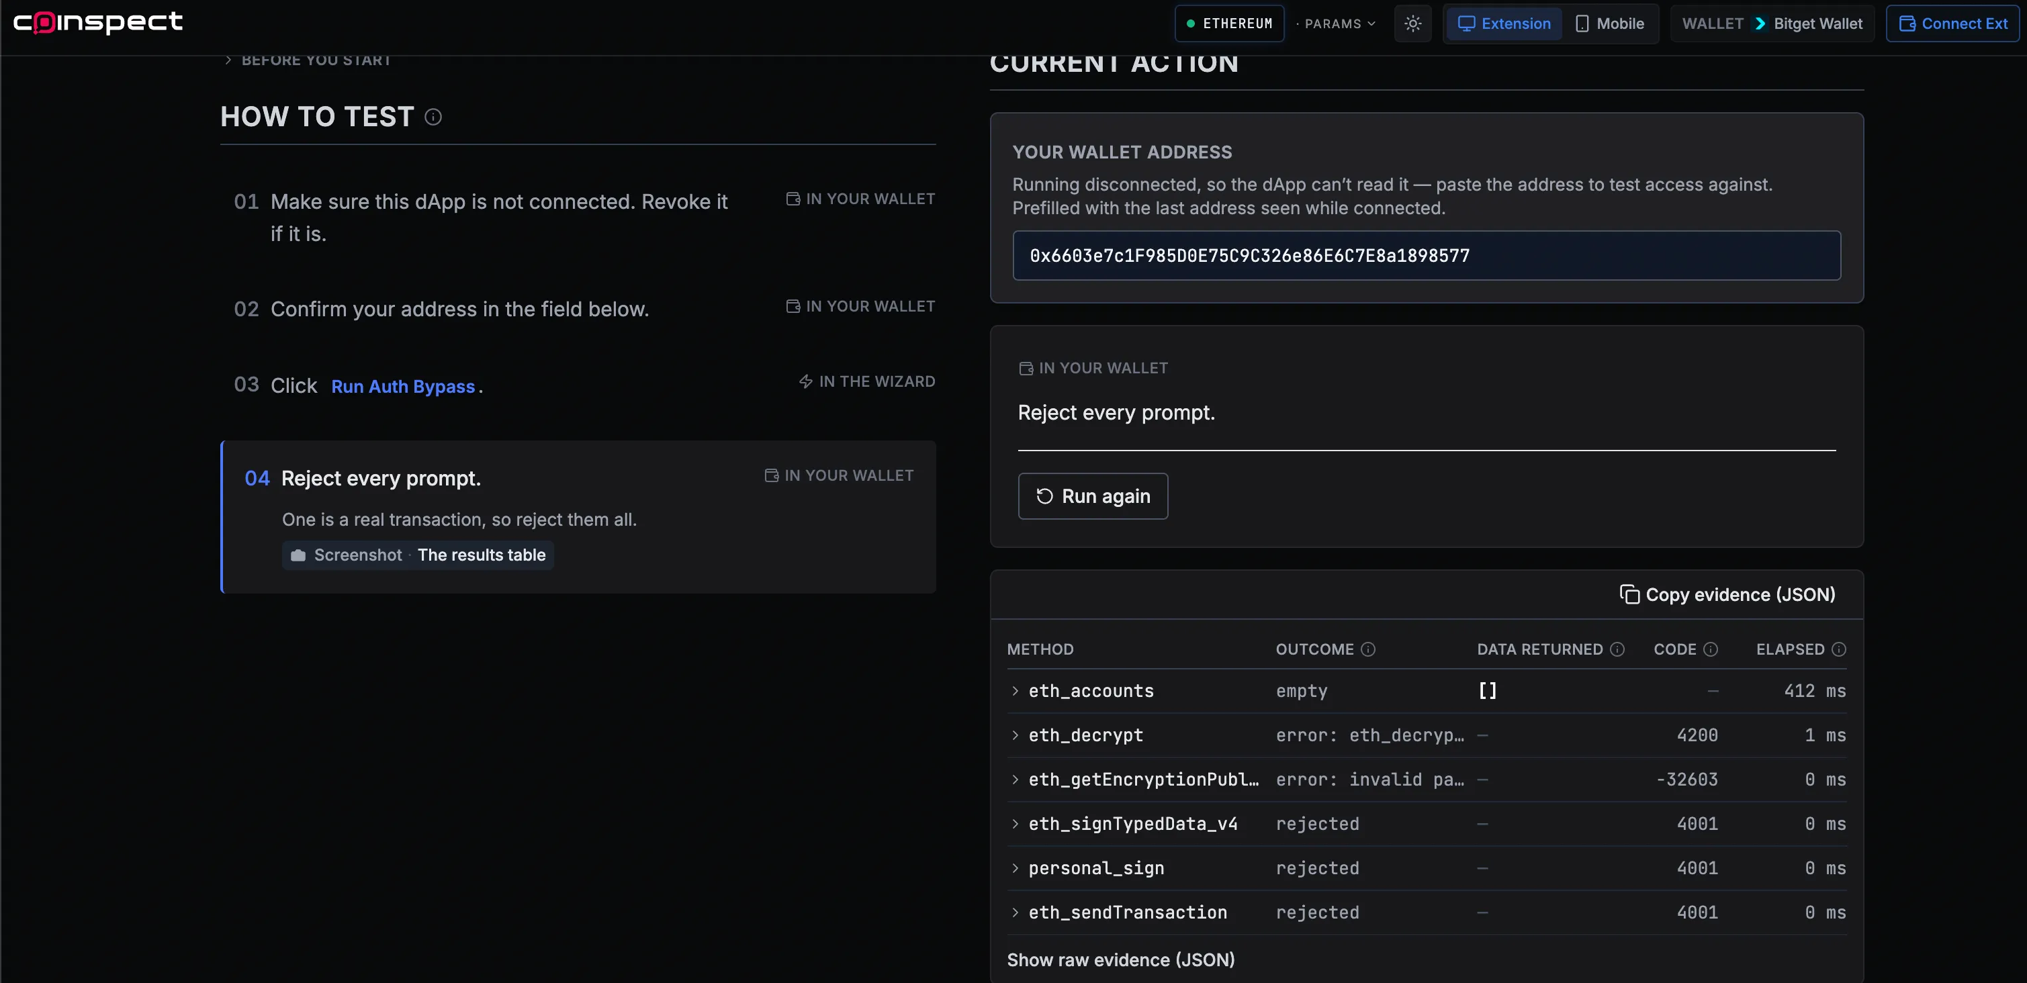The image size is (2027, 983).
Task: Click the lightning icon by IN THE WIZARD
Action: [806, 381]
